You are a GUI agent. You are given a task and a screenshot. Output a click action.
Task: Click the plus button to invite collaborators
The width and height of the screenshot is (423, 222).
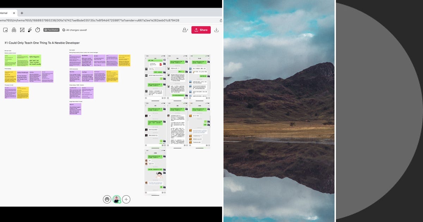[x=126, y=199]
